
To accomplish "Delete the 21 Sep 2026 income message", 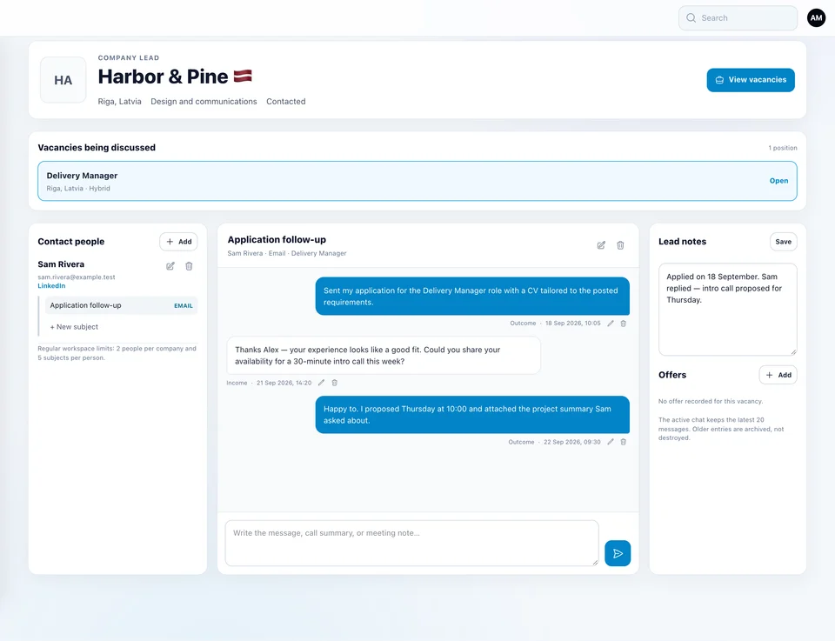I will 335,383.
